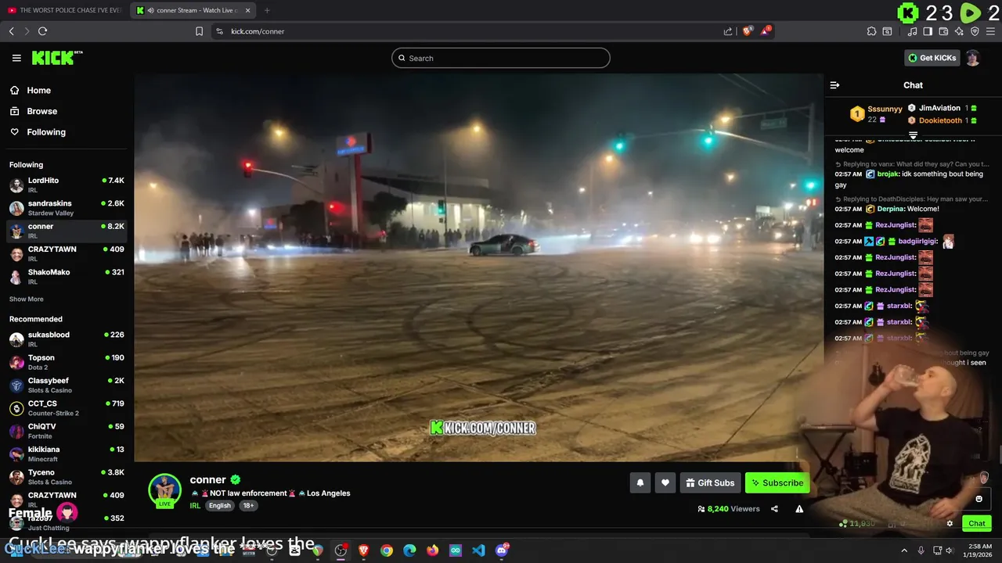Reload the page with refresh icon
Image resolution: width=1002 pixels, height=563 pixels.
coord(42,31)
